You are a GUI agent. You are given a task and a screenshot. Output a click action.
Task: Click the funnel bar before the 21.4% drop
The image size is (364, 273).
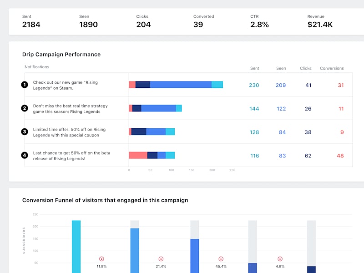pos(135,251)
